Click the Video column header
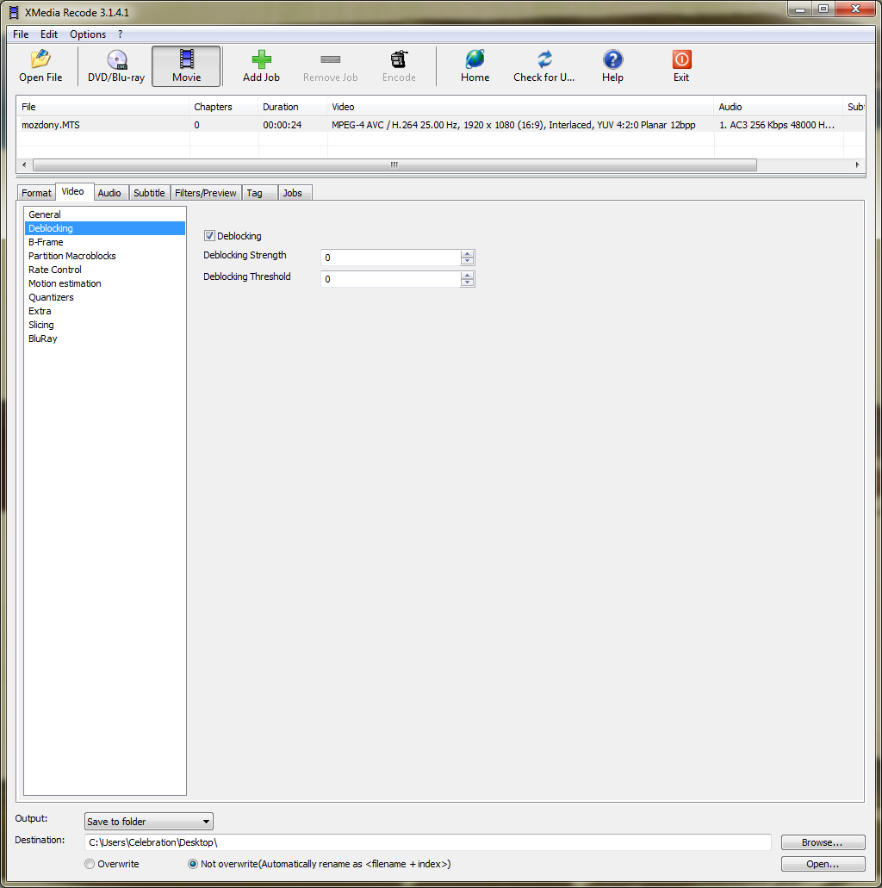Screen dimensions: 882x888 pyautogui.click(x=520, y=107)
